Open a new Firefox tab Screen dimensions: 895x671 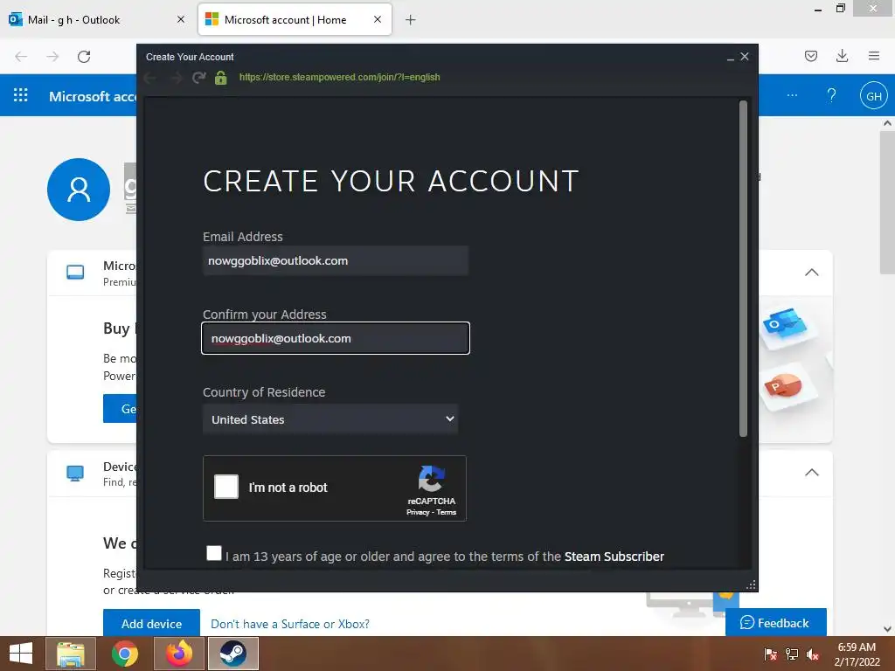coord(411,20)
